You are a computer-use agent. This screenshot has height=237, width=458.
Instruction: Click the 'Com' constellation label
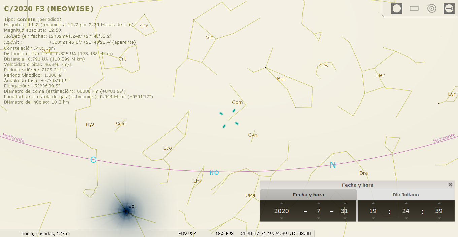237,102
